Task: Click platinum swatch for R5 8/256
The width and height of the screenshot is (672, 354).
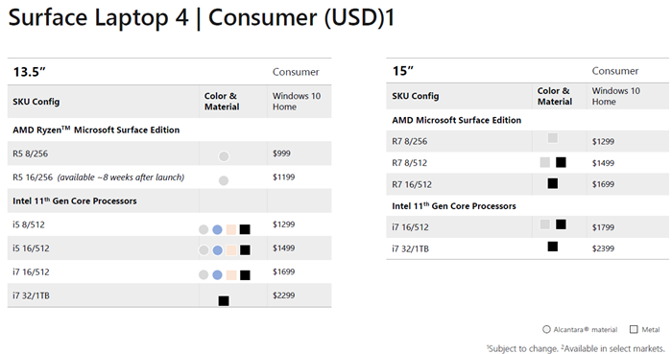Action: (x=224, y=156)
